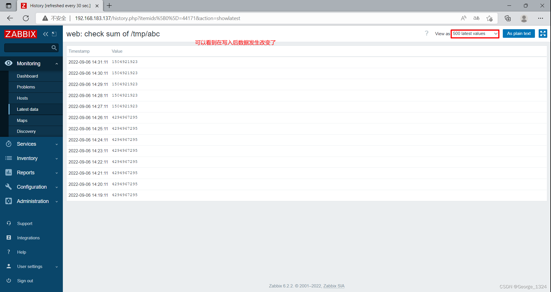Open the Zabbix SIA footer link
551x292 pixels.
point(334,286)
